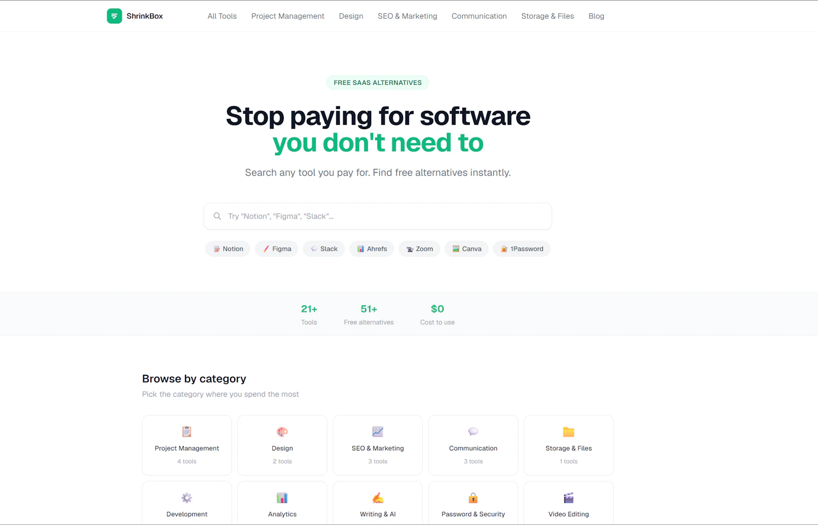
Task: Click the Storage & Files folder icon
Action: [x=569, y=432]
